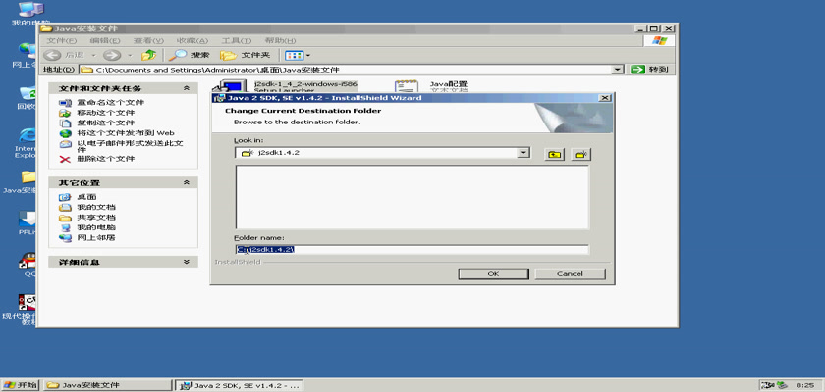Open the 查看(V) menu
Viewport: 825px width, 392px height.
pos(148,40)
